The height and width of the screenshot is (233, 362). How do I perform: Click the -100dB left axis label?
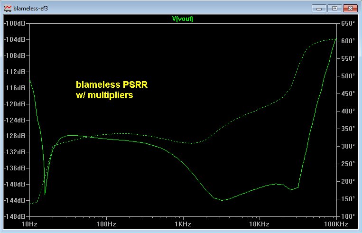click(x=15, y=24)
